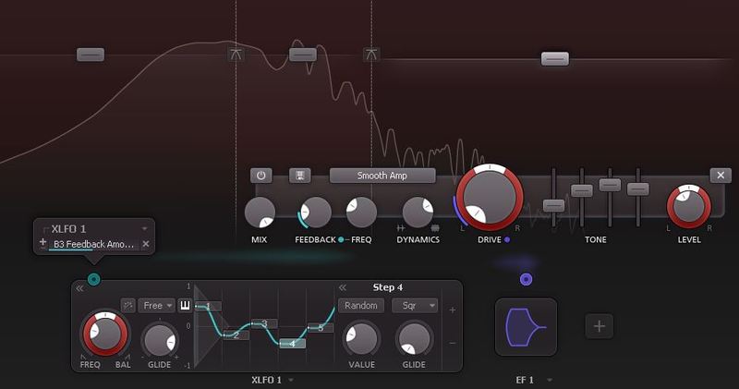
Task: Collapse the Step 4 section with double-chevron
Action: click(342, 287)
